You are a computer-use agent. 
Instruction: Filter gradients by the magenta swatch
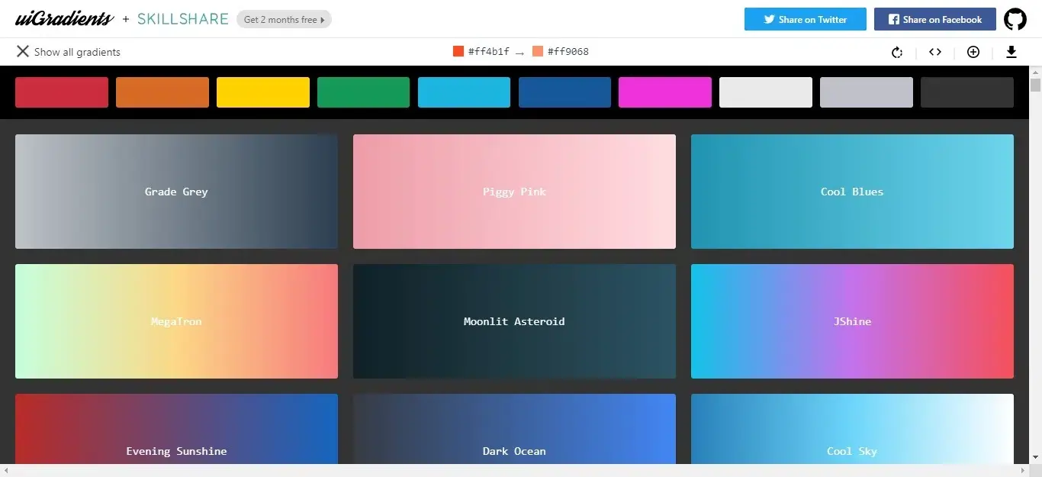(x=665, y=92)
